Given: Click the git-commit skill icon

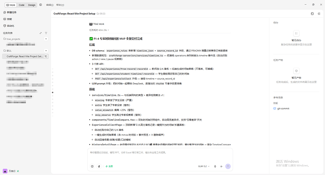Looking at the screenshot, I should [275, 108].
